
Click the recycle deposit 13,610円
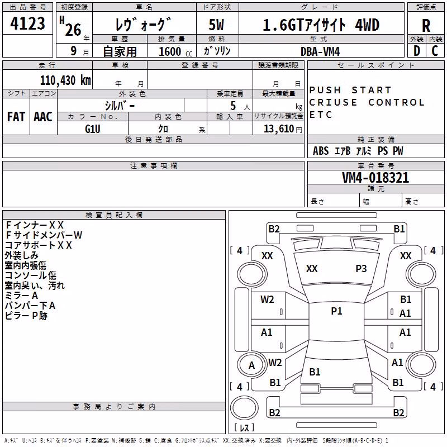point(283,129)
